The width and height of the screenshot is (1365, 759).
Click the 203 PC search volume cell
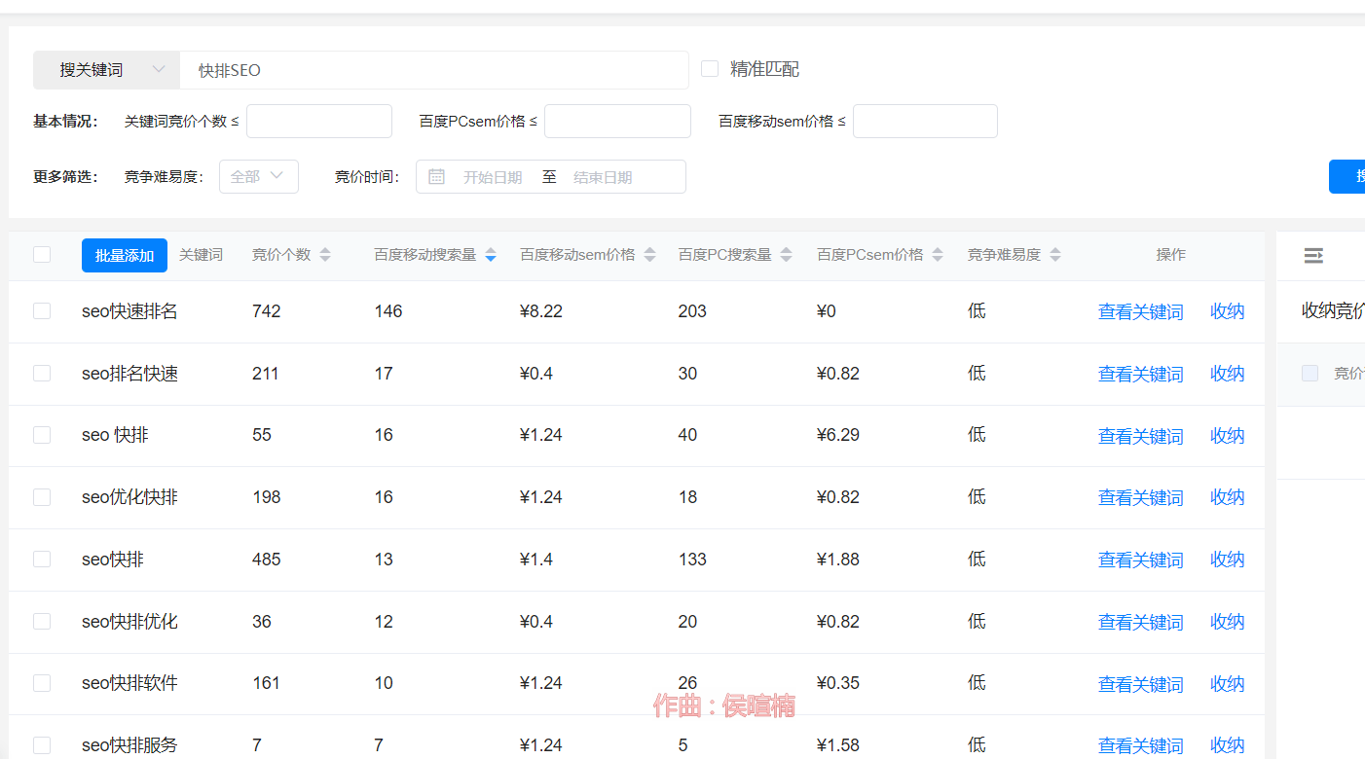[x=692, y=311]
